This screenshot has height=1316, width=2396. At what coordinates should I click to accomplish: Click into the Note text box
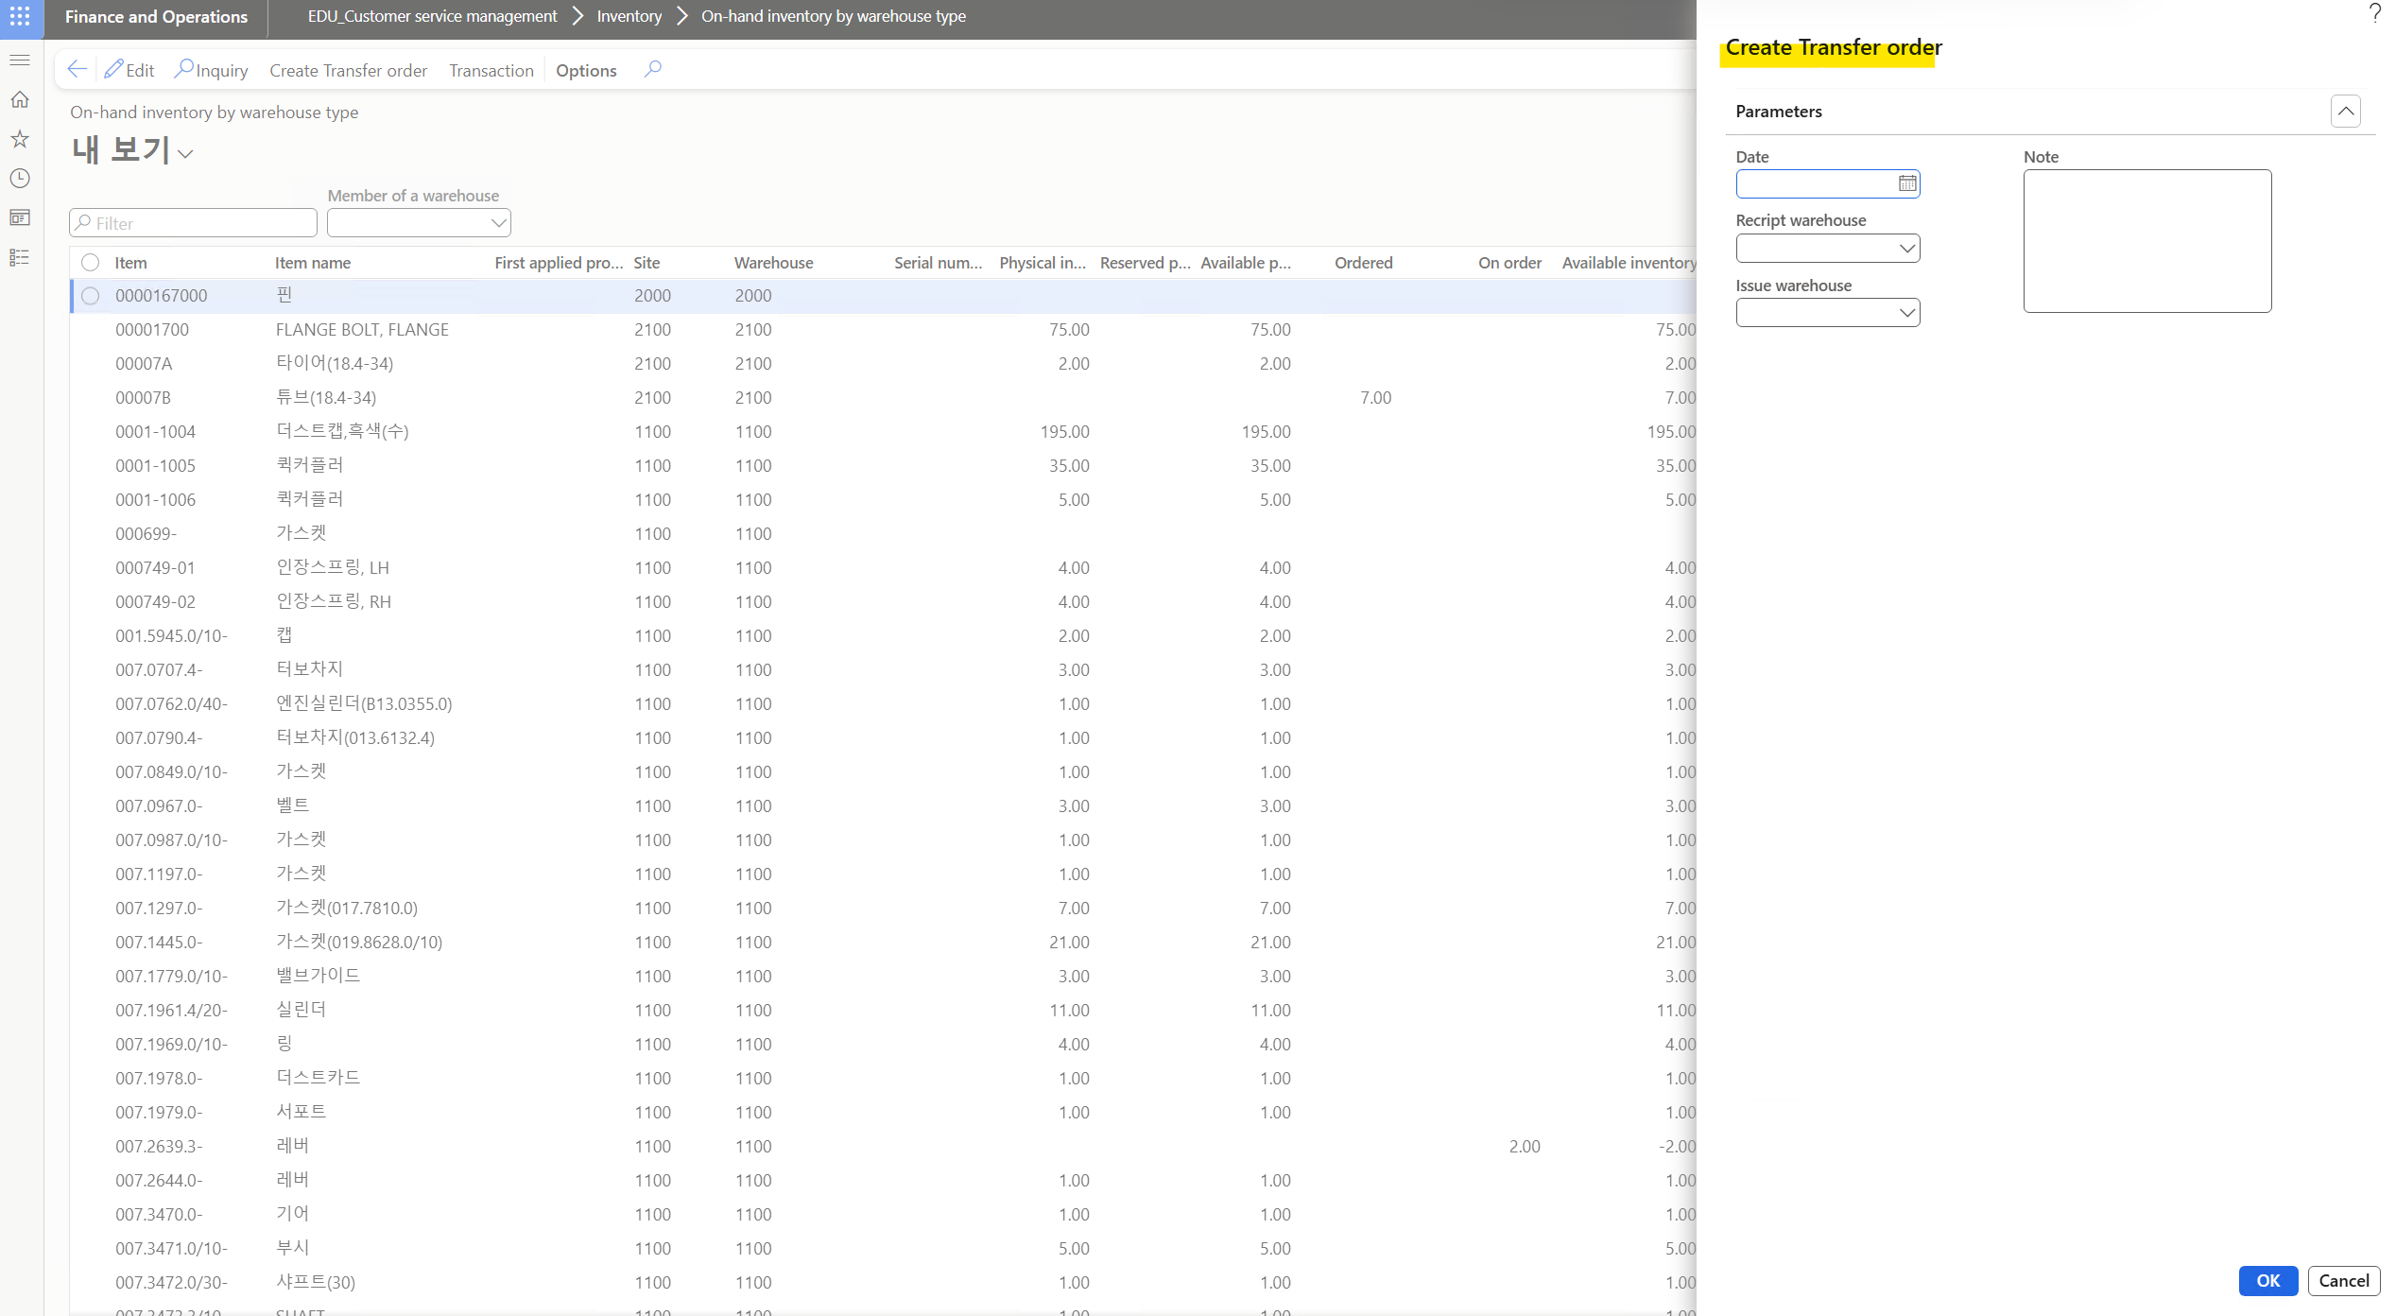pos(2146,241)
